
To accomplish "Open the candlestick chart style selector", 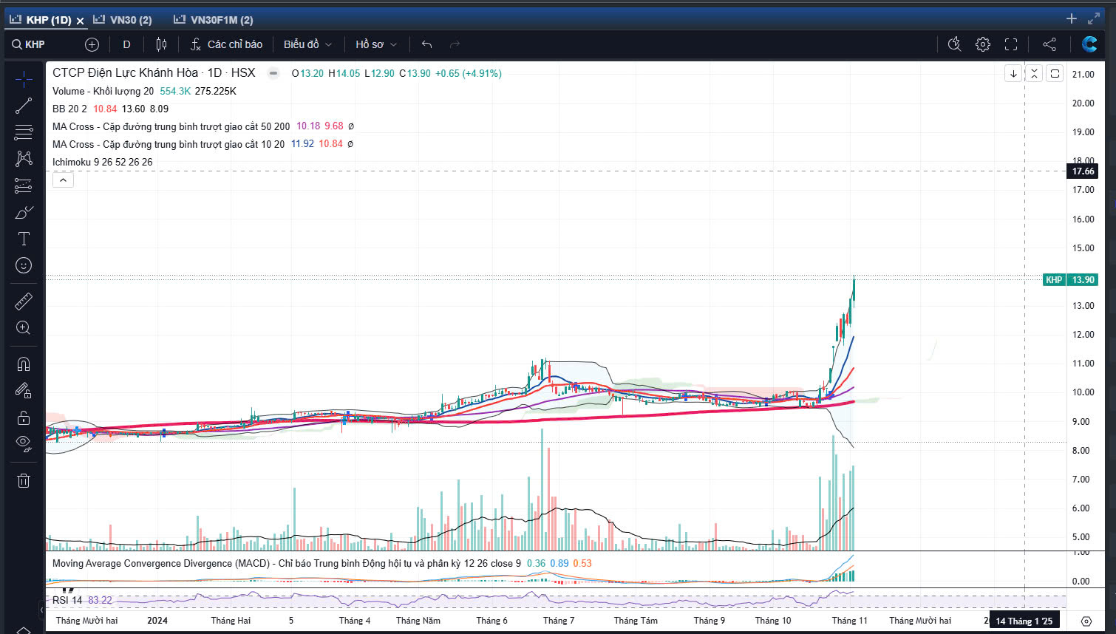I will pos(161,44).
